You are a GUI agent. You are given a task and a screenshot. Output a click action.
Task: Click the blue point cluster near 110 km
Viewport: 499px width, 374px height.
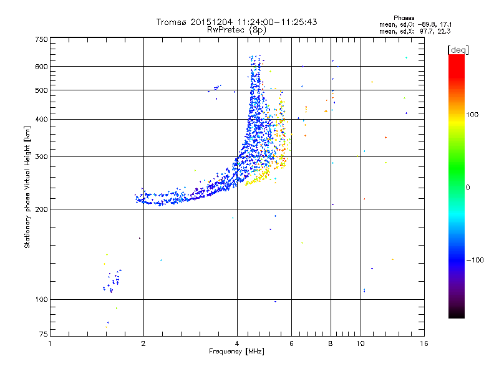coord(112,281)
